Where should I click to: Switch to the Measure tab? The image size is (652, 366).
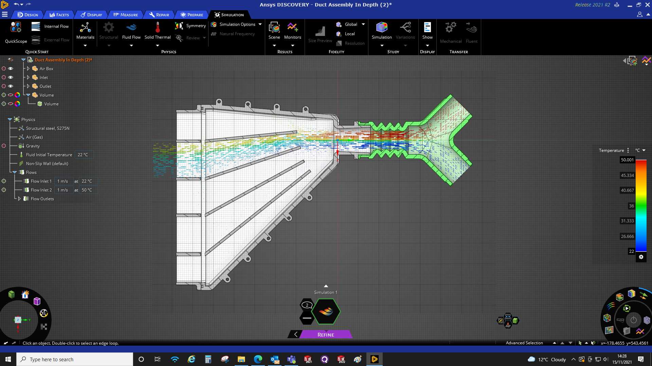[x=126, y=15]
